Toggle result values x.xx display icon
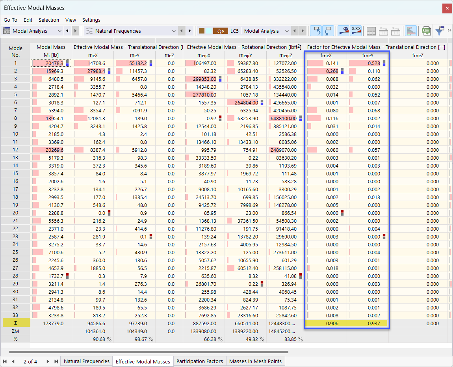 tap(356, 31)
